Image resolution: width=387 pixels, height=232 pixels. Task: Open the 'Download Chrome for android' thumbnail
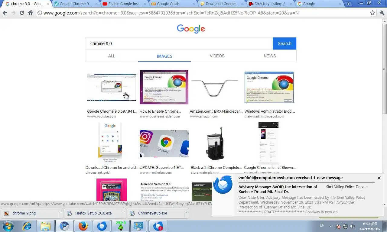(110, 143)
